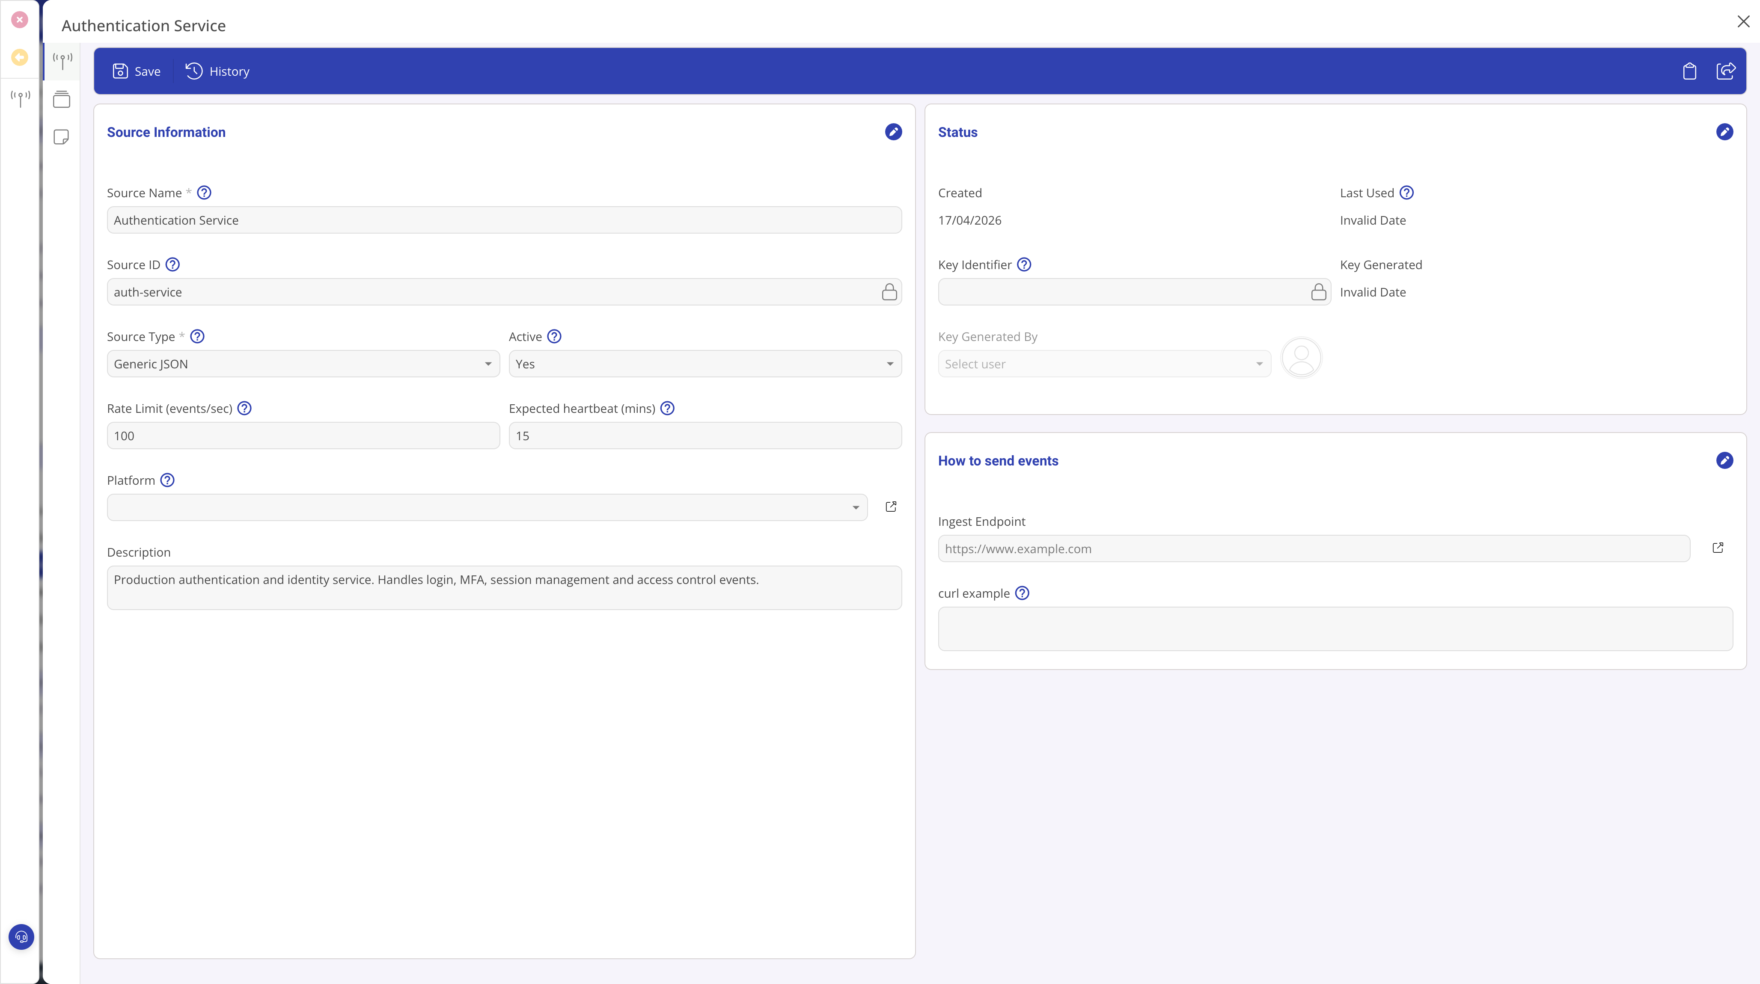1760x984 pixels.
Task: Click the share icon in the top toolbar
Action: pos(1727,70)
